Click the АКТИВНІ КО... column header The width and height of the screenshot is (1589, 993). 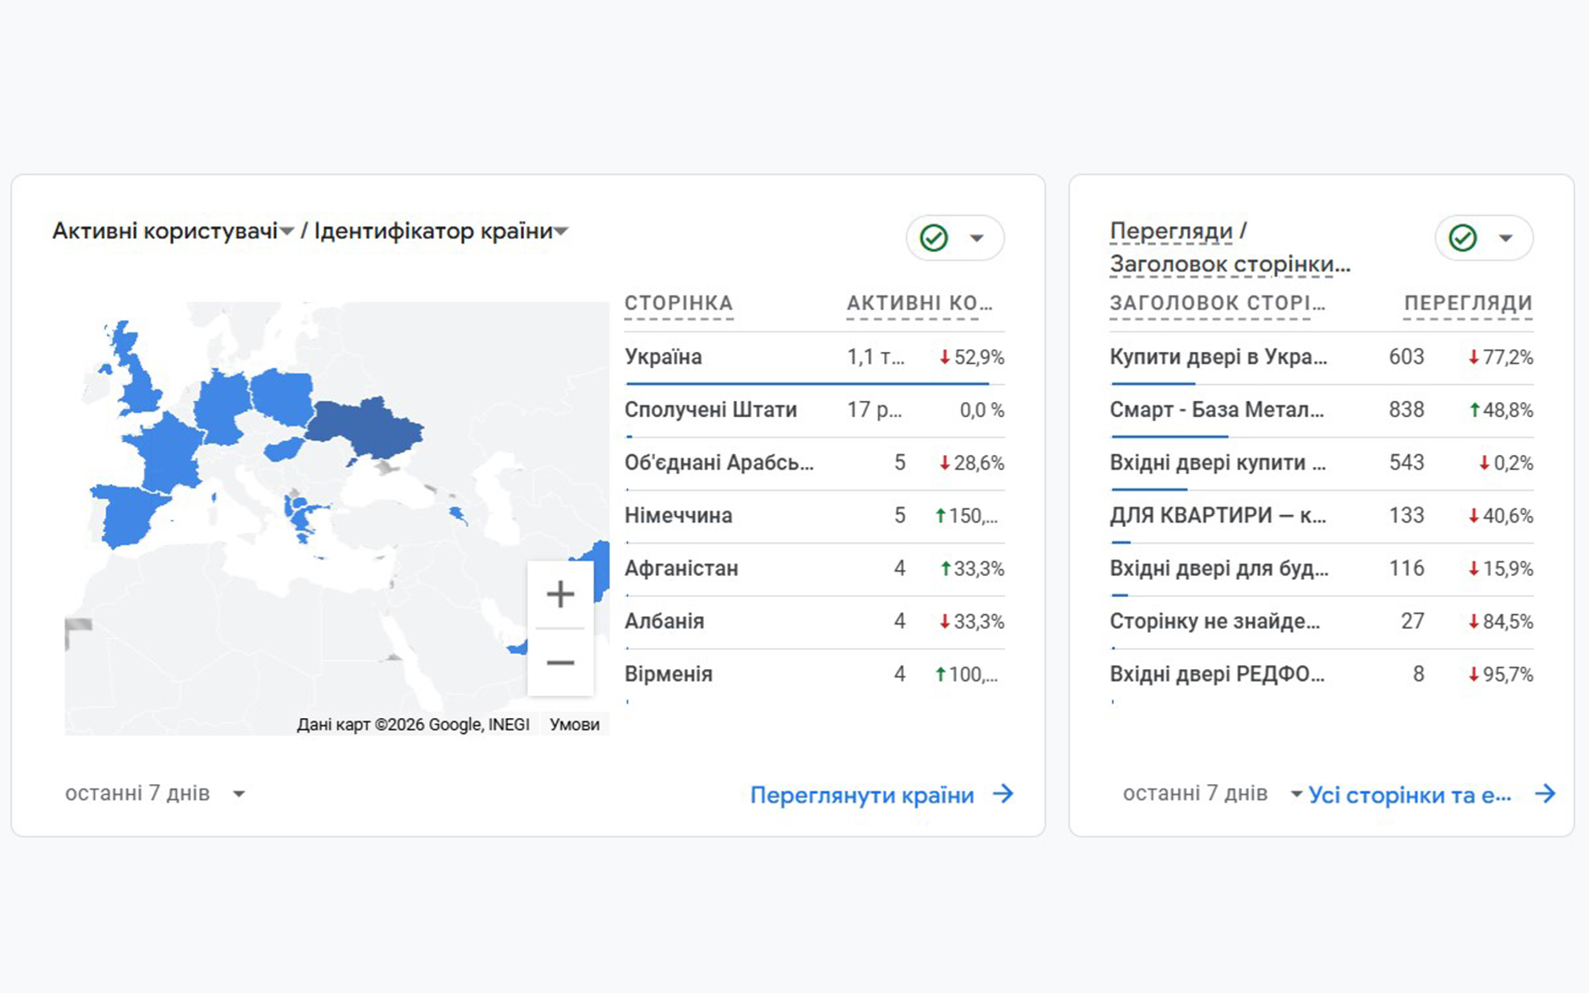coord(919,303)
